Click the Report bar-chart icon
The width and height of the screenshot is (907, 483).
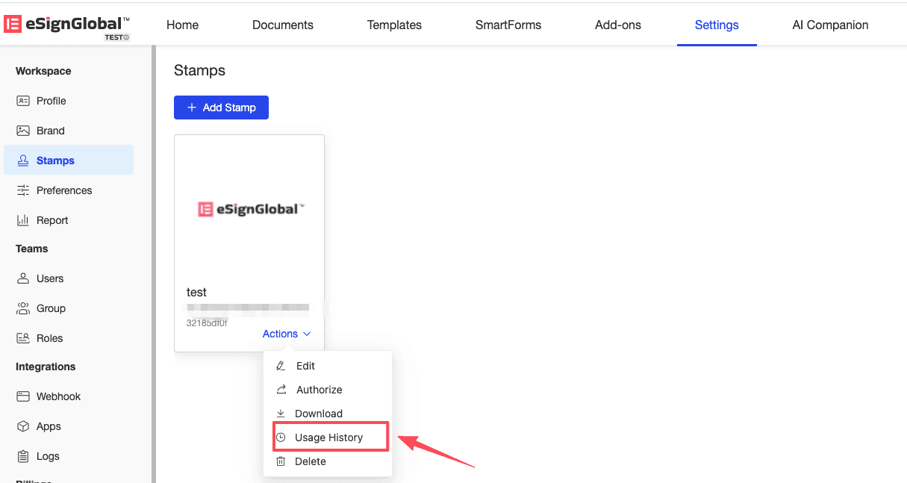(x=23, y=220)
